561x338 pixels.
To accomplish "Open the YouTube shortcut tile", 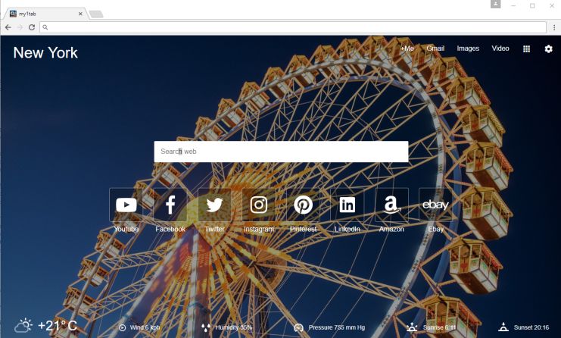I will [x=126, y=205].
